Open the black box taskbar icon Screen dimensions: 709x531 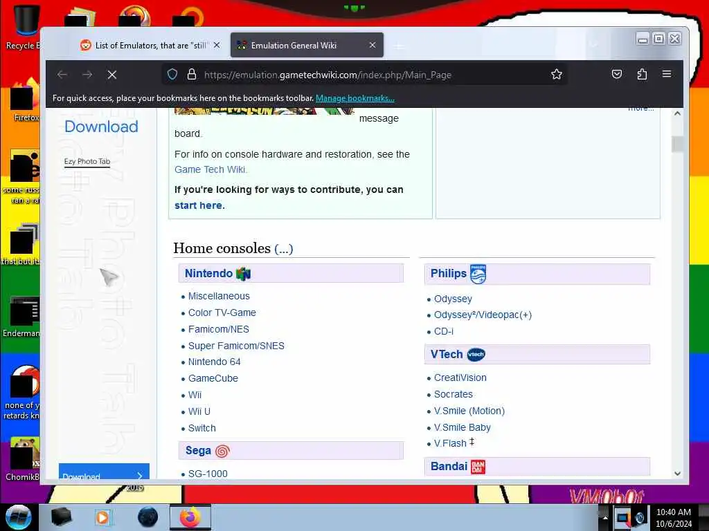click(x=61, y=517)
